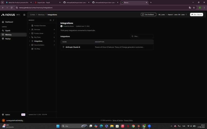Reload the page
207x129 pixels.
tap(12, 8)
